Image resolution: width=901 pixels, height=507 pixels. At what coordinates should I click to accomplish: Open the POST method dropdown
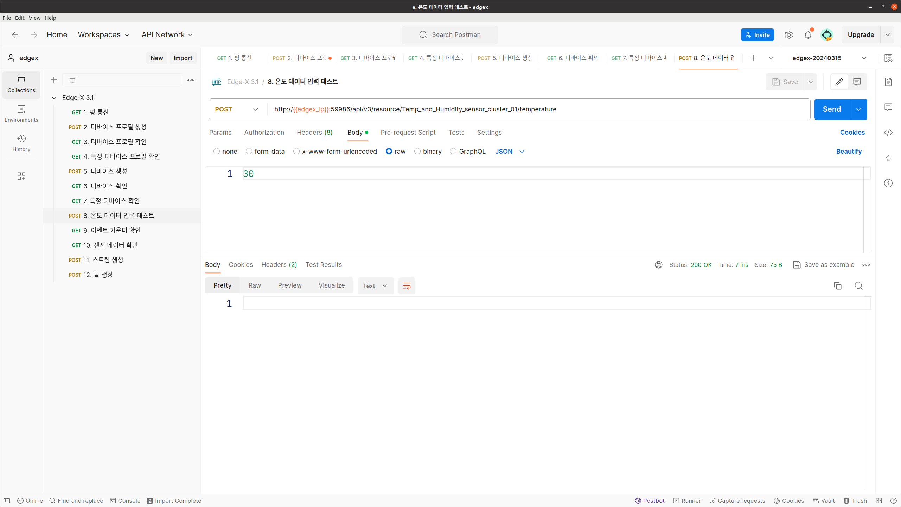coord(237,109)
